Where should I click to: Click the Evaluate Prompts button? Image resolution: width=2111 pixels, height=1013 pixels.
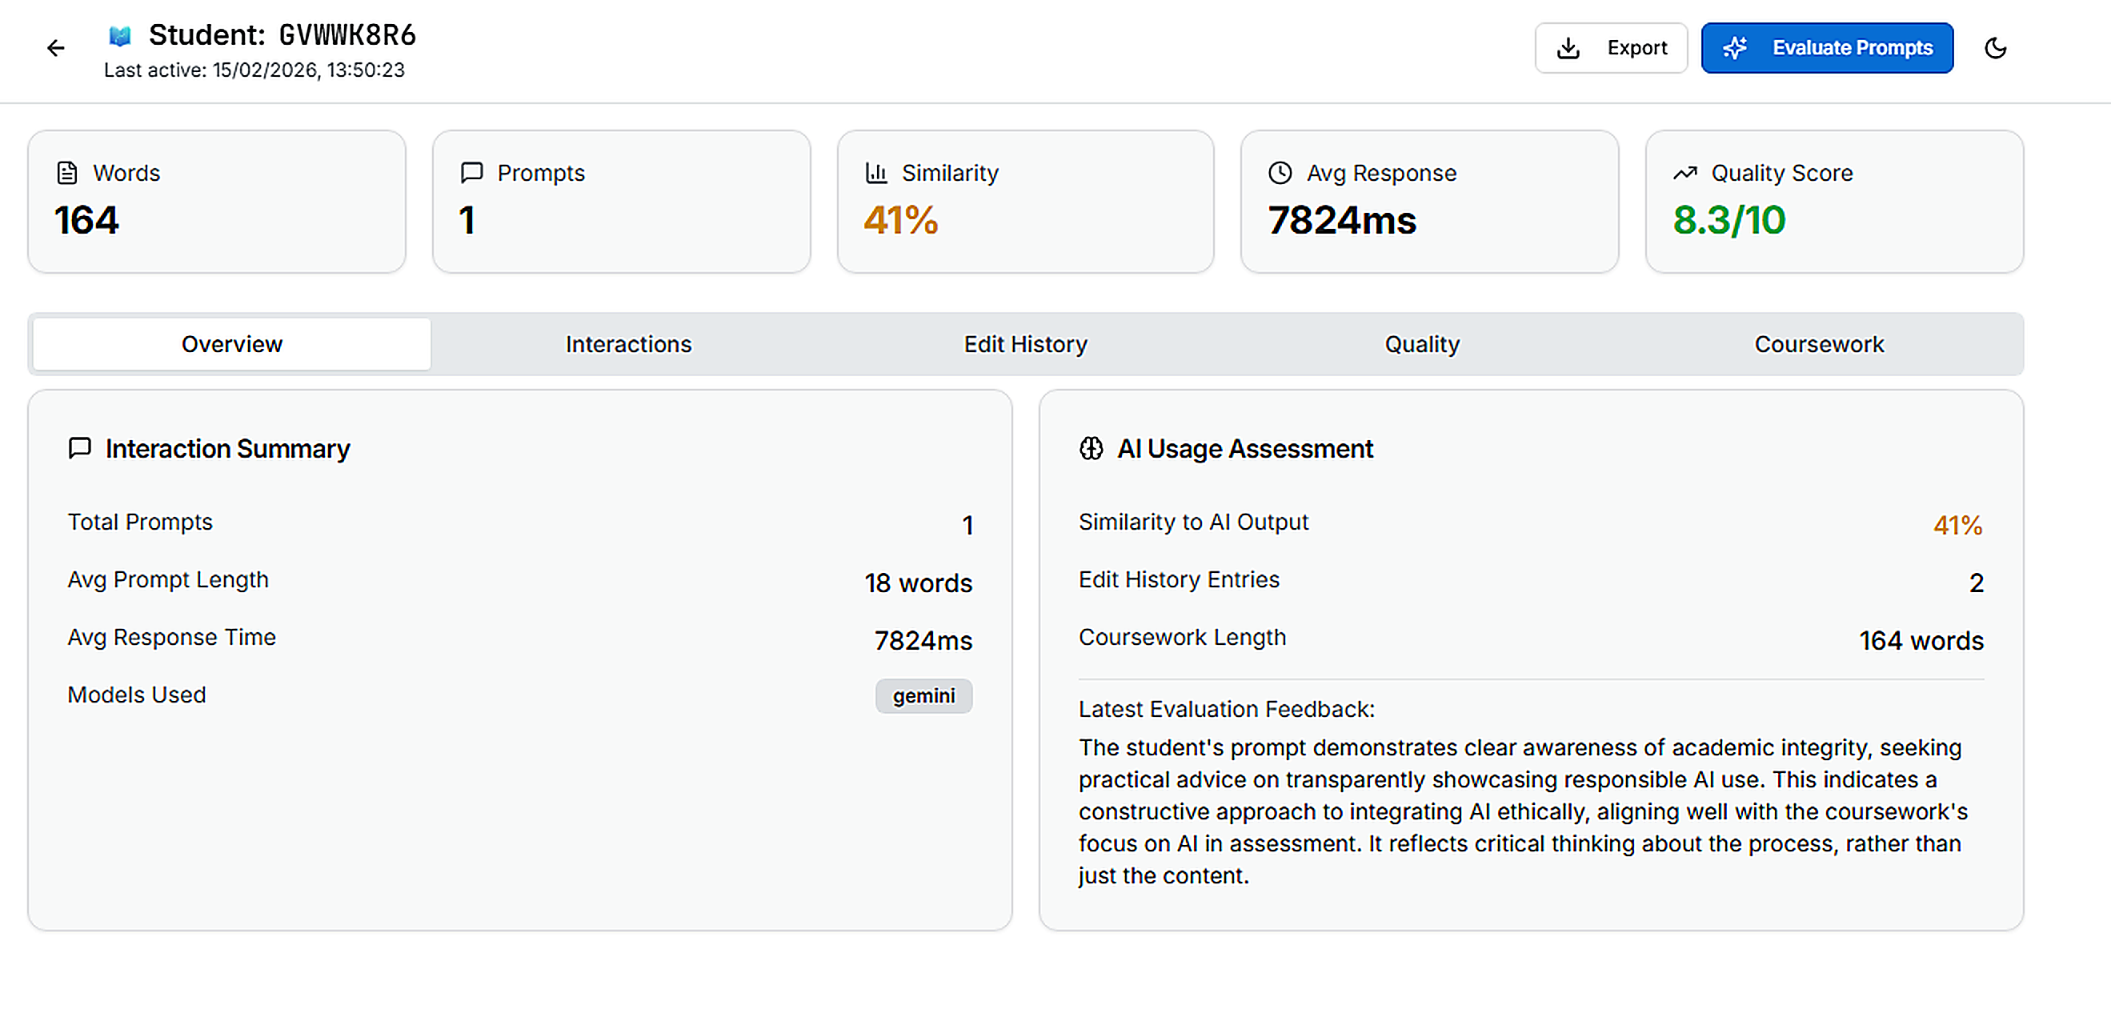click(1827, 48)
